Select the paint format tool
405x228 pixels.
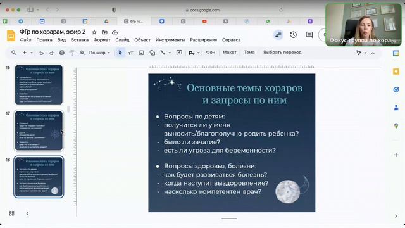[x=72, y=53]
